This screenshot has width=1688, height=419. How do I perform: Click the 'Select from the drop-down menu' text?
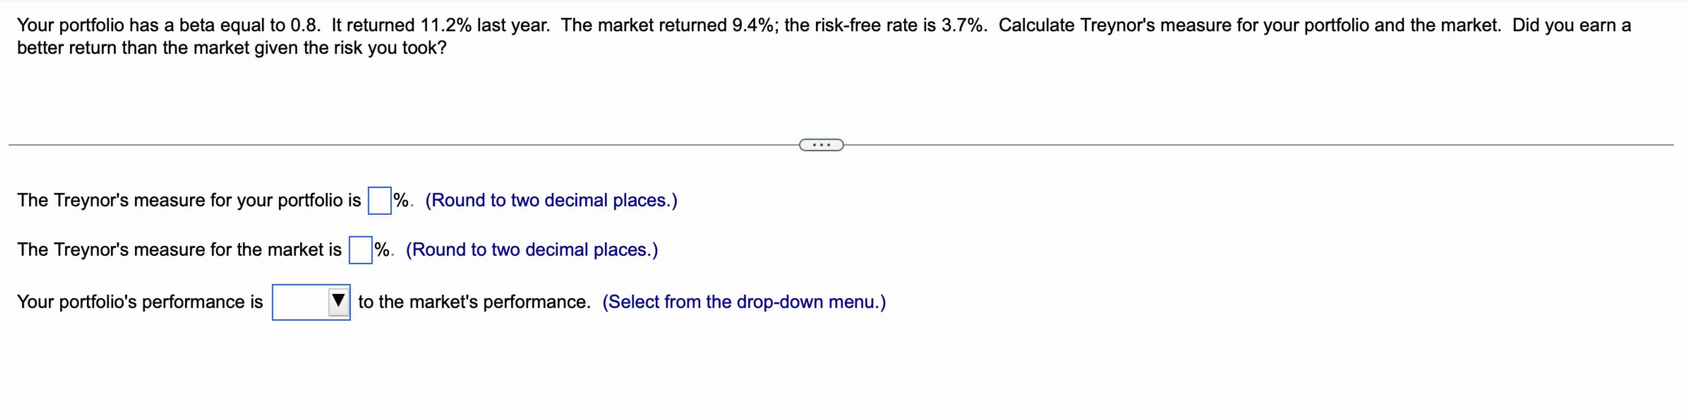click(x=744, y=301)
